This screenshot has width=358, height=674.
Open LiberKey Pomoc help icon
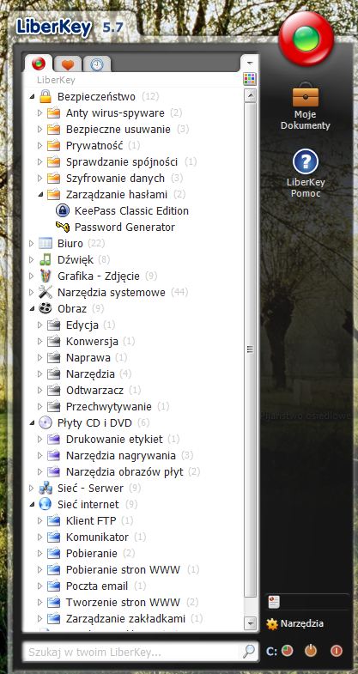(305, 162)
